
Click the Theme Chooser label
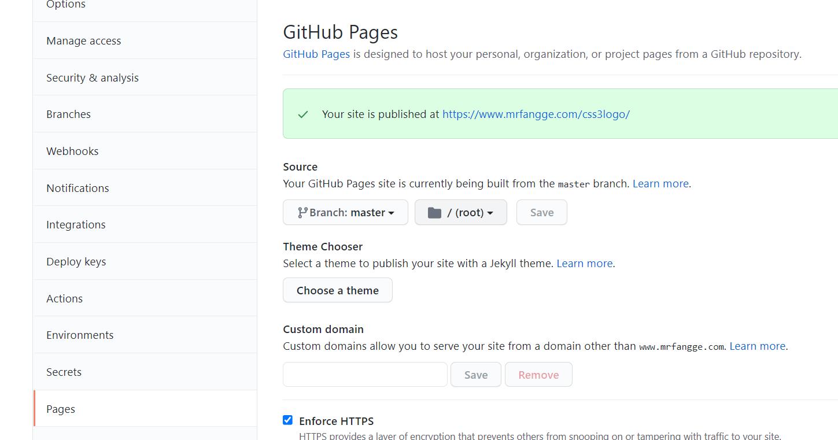pyautogui.click(x=323, y=246)
